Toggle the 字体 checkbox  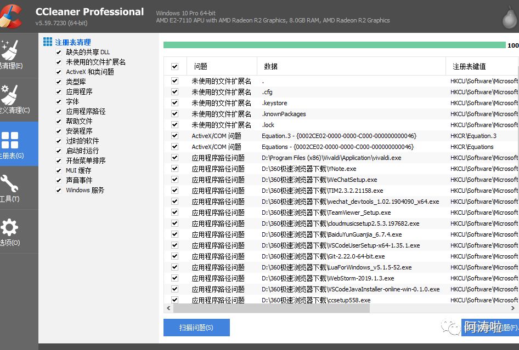(x=59, y=101)
